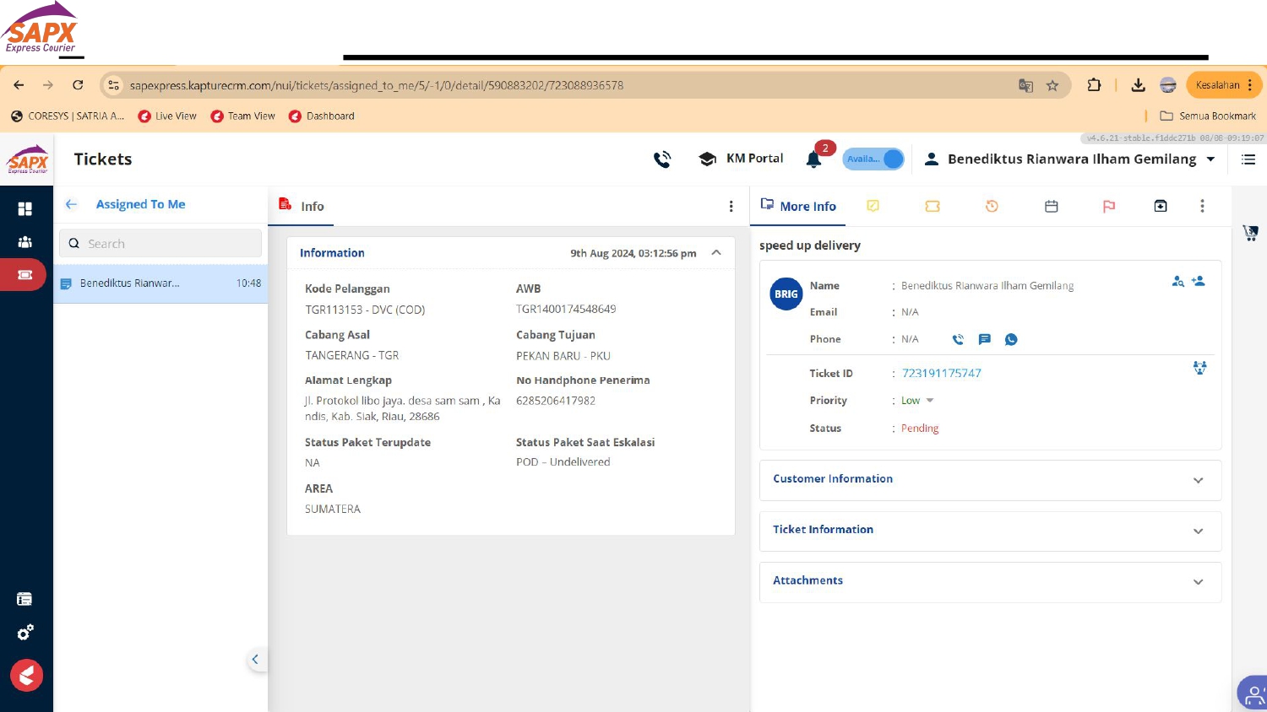Open the calendar icon tab

[x=1052, y=206]
